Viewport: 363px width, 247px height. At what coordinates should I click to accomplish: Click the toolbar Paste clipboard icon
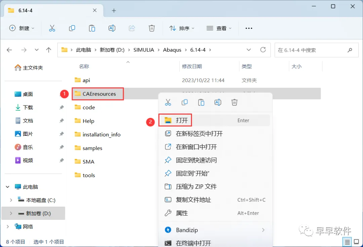pyautogui.click(x=92, y=28)
